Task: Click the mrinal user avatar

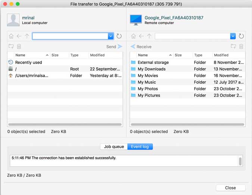Action: [13, 20]
